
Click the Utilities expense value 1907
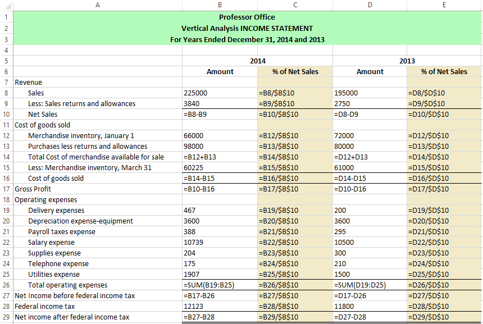point(220,274)
